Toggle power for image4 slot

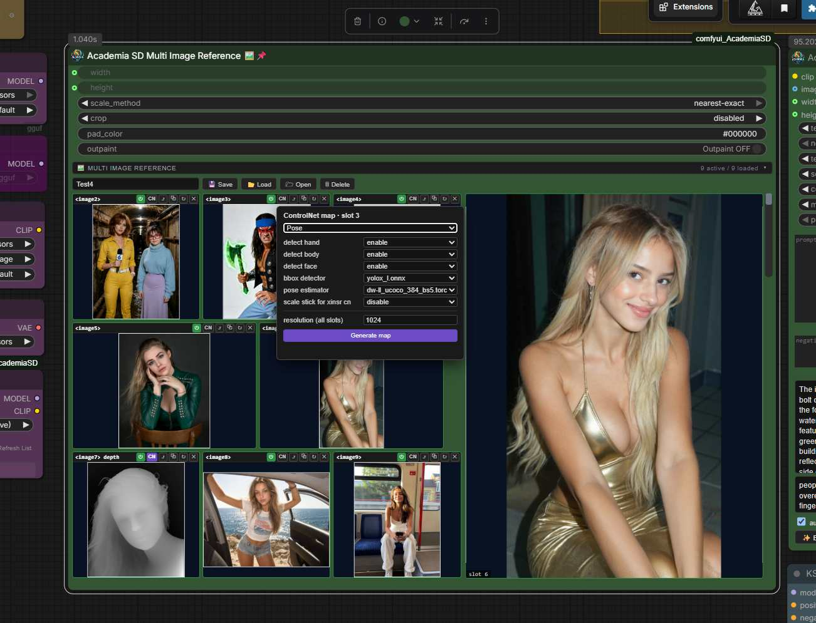(x=402, y=198)
